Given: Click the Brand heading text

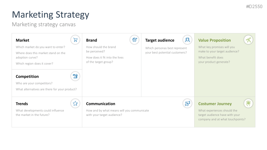Looking at the screenshot, I should click(x=91, y=40).
